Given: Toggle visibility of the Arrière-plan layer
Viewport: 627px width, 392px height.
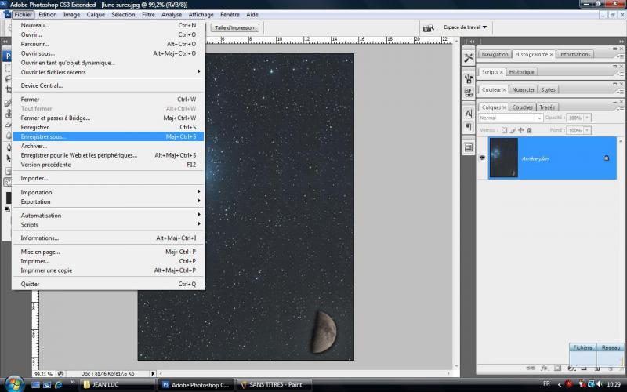Looking at the screenshot, I should (482, 158).
